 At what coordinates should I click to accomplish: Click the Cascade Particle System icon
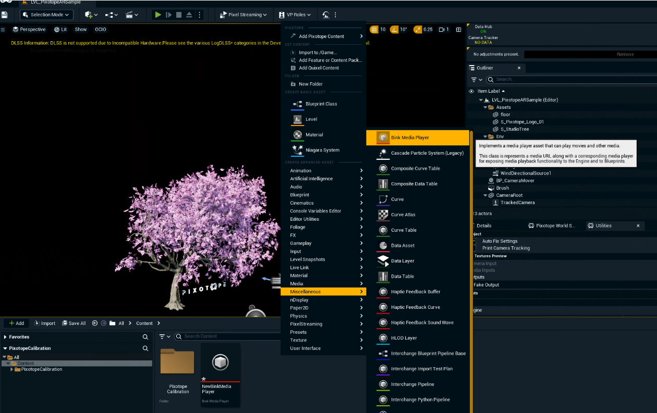point(383,153)
